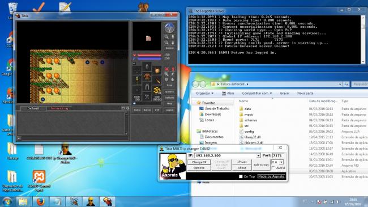Screen dimensions: 368x207
Task: Open the Skills window in Tibia
Action: pyautogui.click(x=137, y=110)
